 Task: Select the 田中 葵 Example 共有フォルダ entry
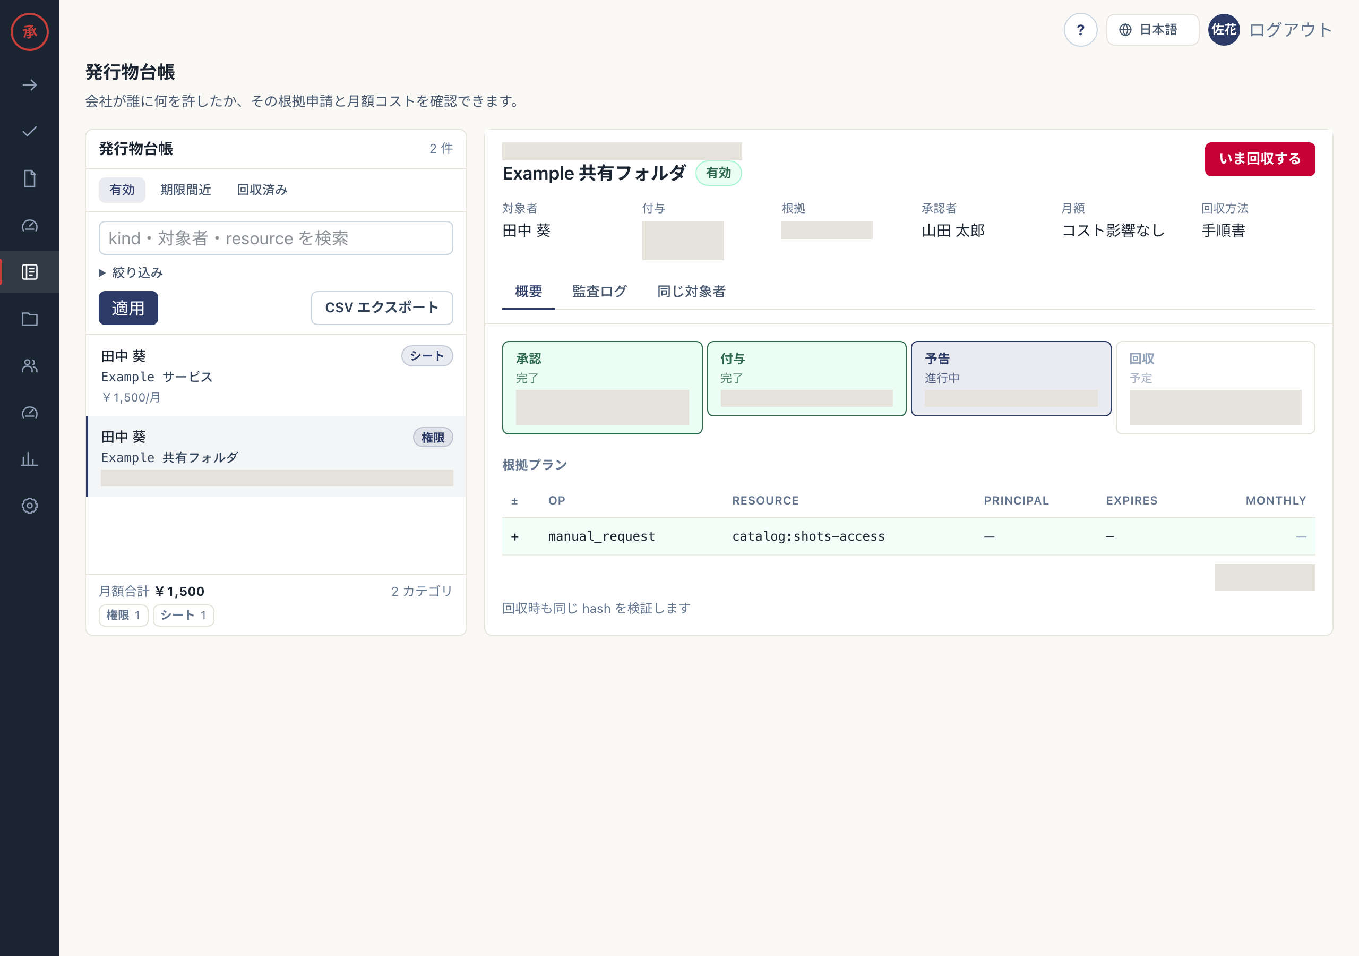[x=276, y=457]
